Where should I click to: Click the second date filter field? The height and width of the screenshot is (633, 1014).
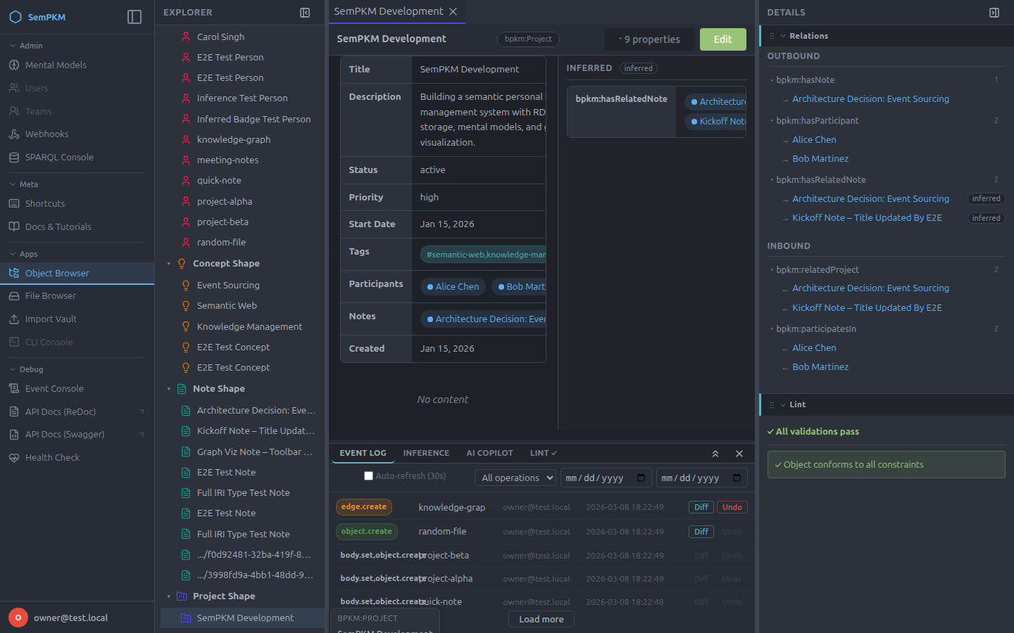click(x=701, y=478)
